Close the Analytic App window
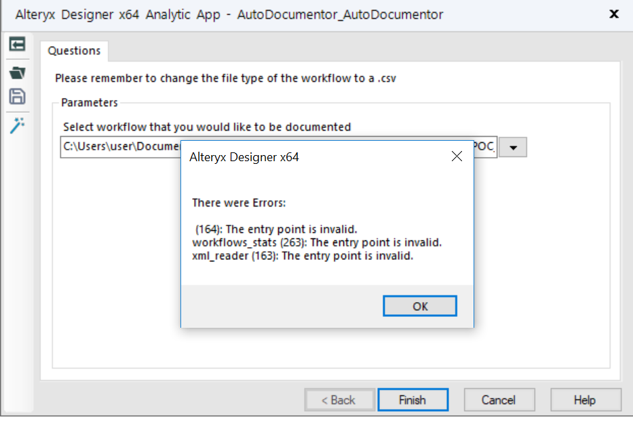This screenshot has width=633, height=428. coord(614,14)
